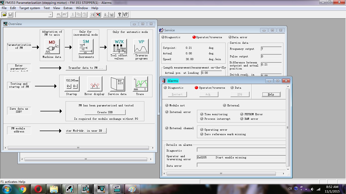The height and width of the screenshot is (194, 346).
Task: Open the Extras menu
Action: pyautogui.click(x=68, y=8)
